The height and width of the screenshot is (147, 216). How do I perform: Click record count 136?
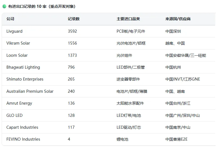coord(71,103)
